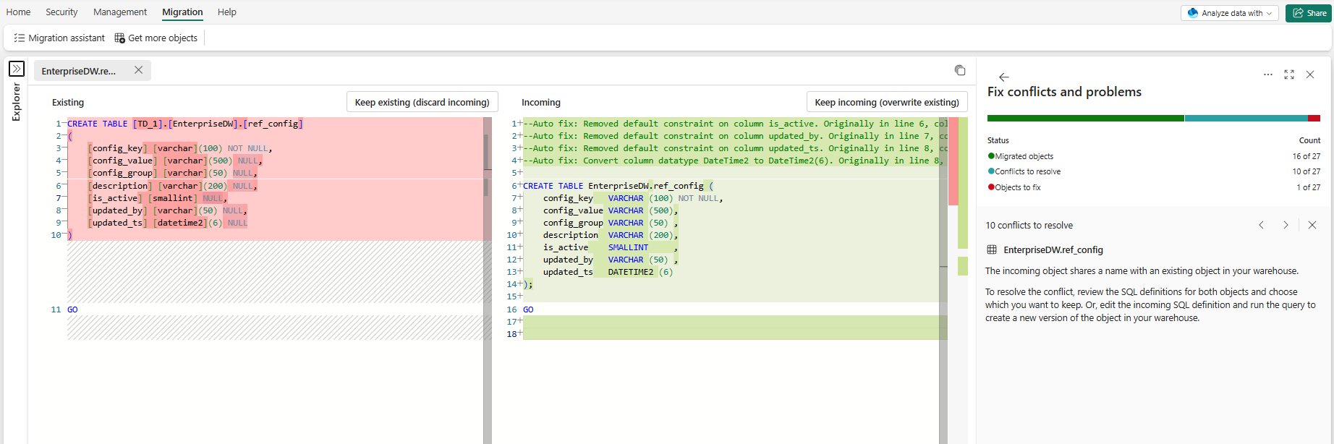
Task: Click the [is_active] [smallint] line in Existing
Action: coord(158,198)
